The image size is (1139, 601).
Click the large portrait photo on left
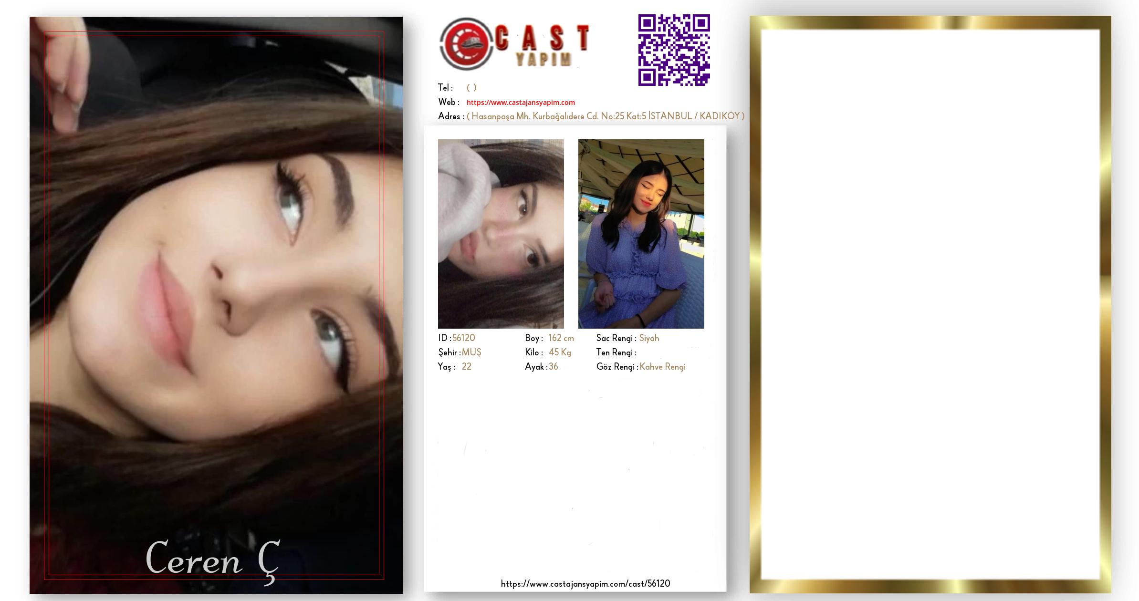[x=216, y=286]
